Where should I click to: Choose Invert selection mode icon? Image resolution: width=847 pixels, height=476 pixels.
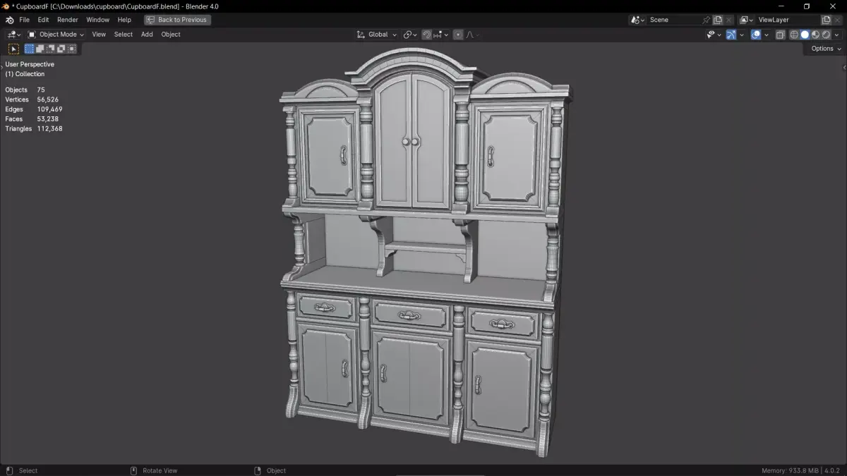(x=61, y=49)
